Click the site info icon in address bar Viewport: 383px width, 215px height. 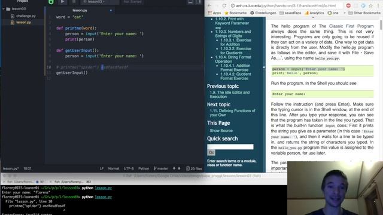pyautogui.click(x=233, y=5)
